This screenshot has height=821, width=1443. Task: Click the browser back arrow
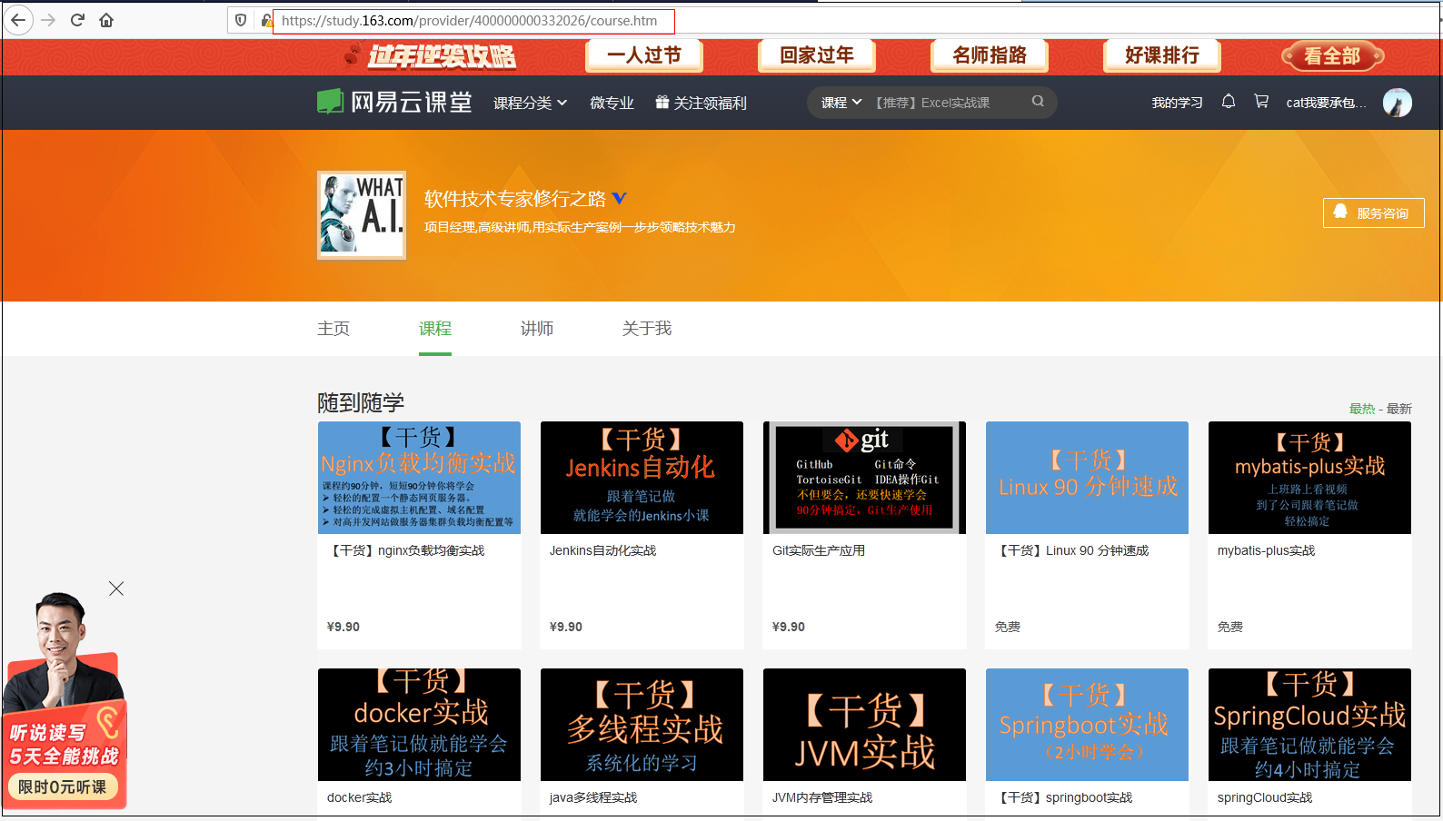pyautogui.click(x=18, y=20)
